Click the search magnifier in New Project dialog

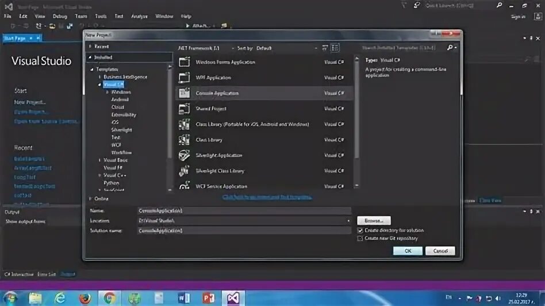click(450, 47)
